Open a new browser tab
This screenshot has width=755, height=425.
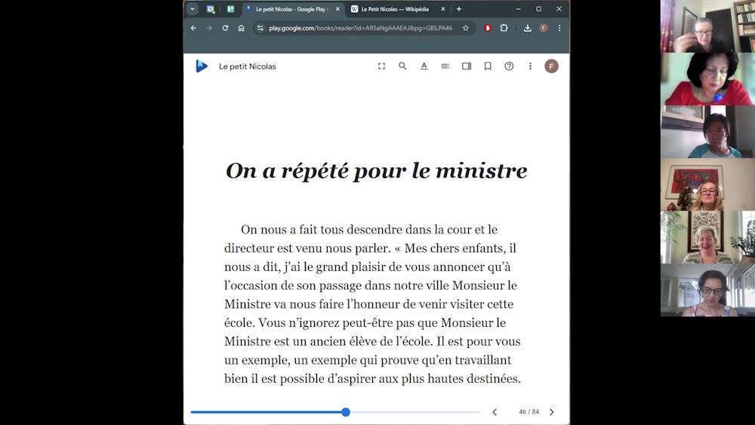click(459, 8)
